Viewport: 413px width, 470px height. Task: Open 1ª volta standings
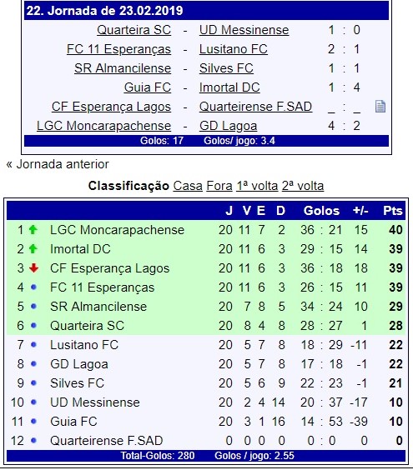[257, 186]
